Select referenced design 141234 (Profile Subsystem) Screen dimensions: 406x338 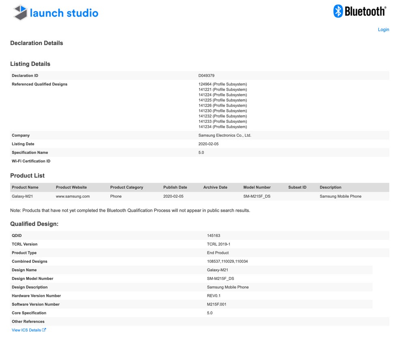pyautogui.click(x=222, y=126)
